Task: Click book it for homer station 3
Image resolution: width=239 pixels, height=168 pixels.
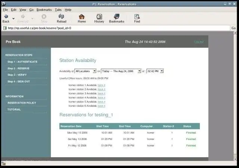Action: [102, 93]
